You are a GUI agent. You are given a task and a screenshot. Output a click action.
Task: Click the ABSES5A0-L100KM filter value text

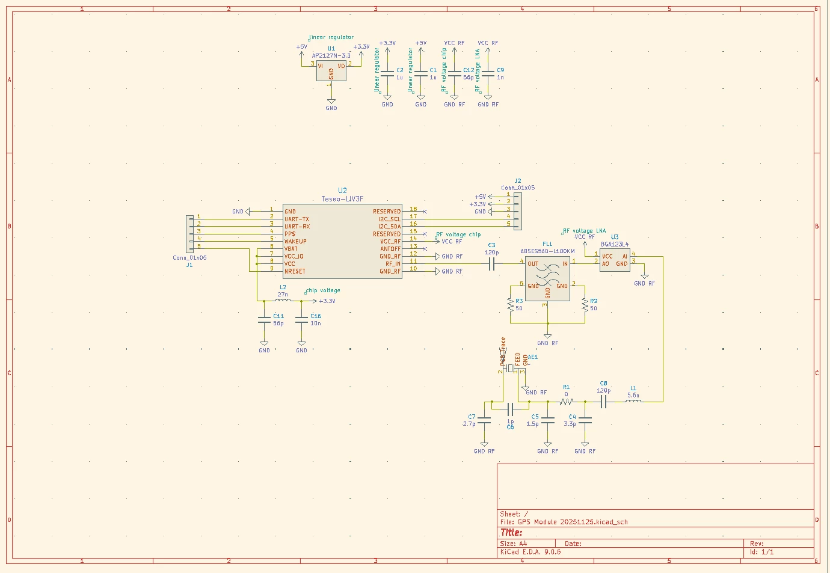(547, 251)
